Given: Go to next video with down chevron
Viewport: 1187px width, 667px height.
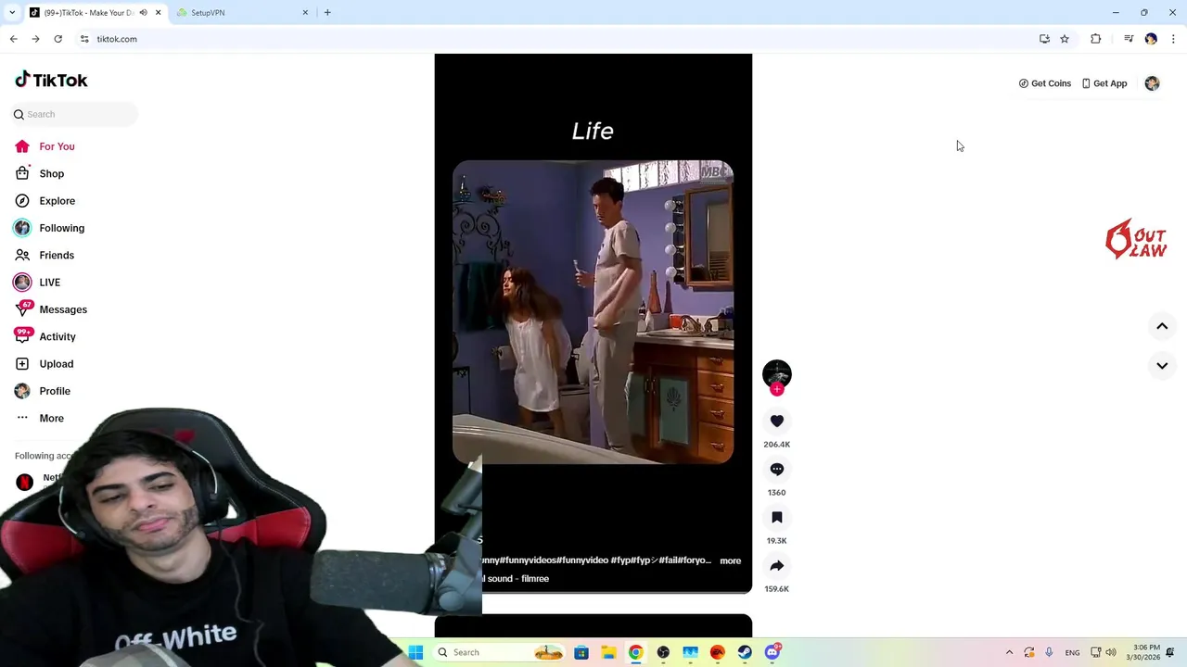Looking at the screenshot, I should tap(1162, 366).
